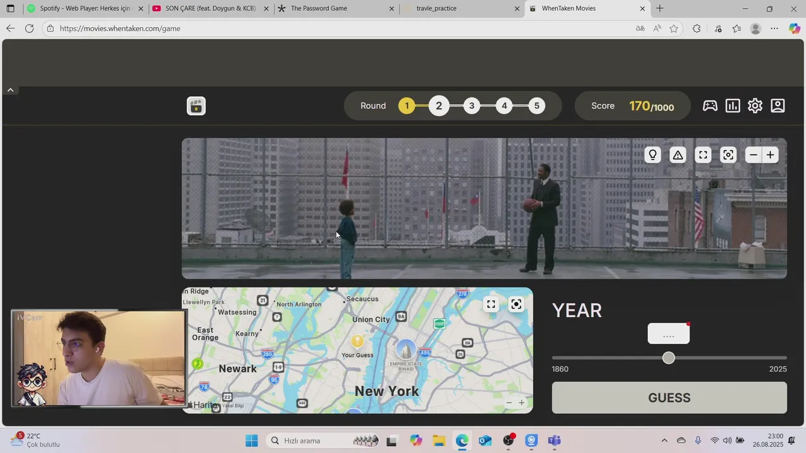Zoom out the movie frame with minus

pyautogui.click(x=753, y=155)
